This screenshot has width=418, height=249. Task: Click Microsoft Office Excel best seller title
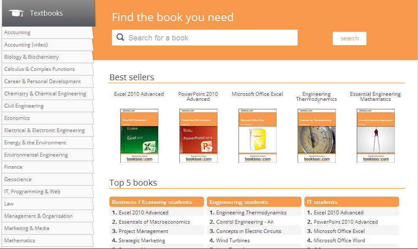tap(257, 94)
